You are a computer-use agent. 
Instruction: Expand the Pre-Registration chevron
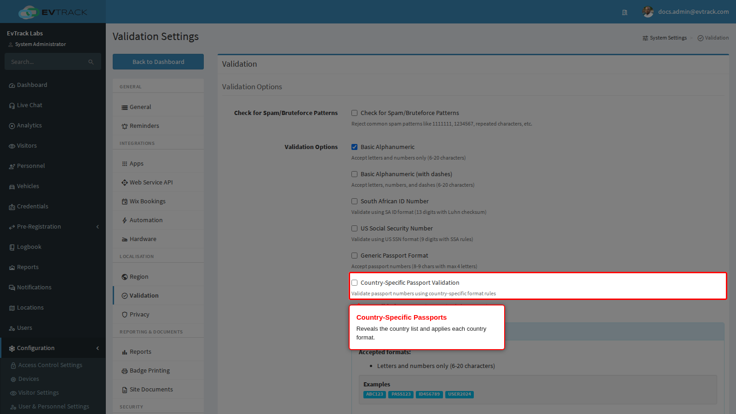[98, 227]
